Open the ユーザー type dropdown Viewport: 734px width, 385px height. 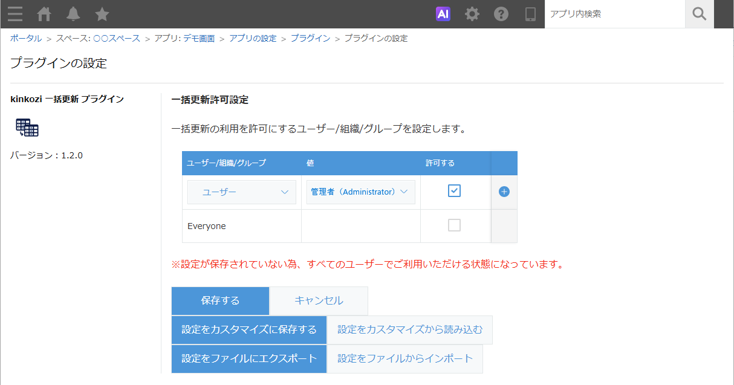pos(241,191)
